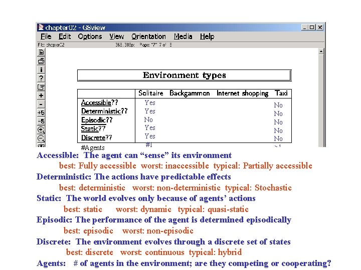Click the 'Solitaire' column header
Image resolution: width=361 pixels, height=270 pixels.
pyautogui.click(x=151, y=93)
